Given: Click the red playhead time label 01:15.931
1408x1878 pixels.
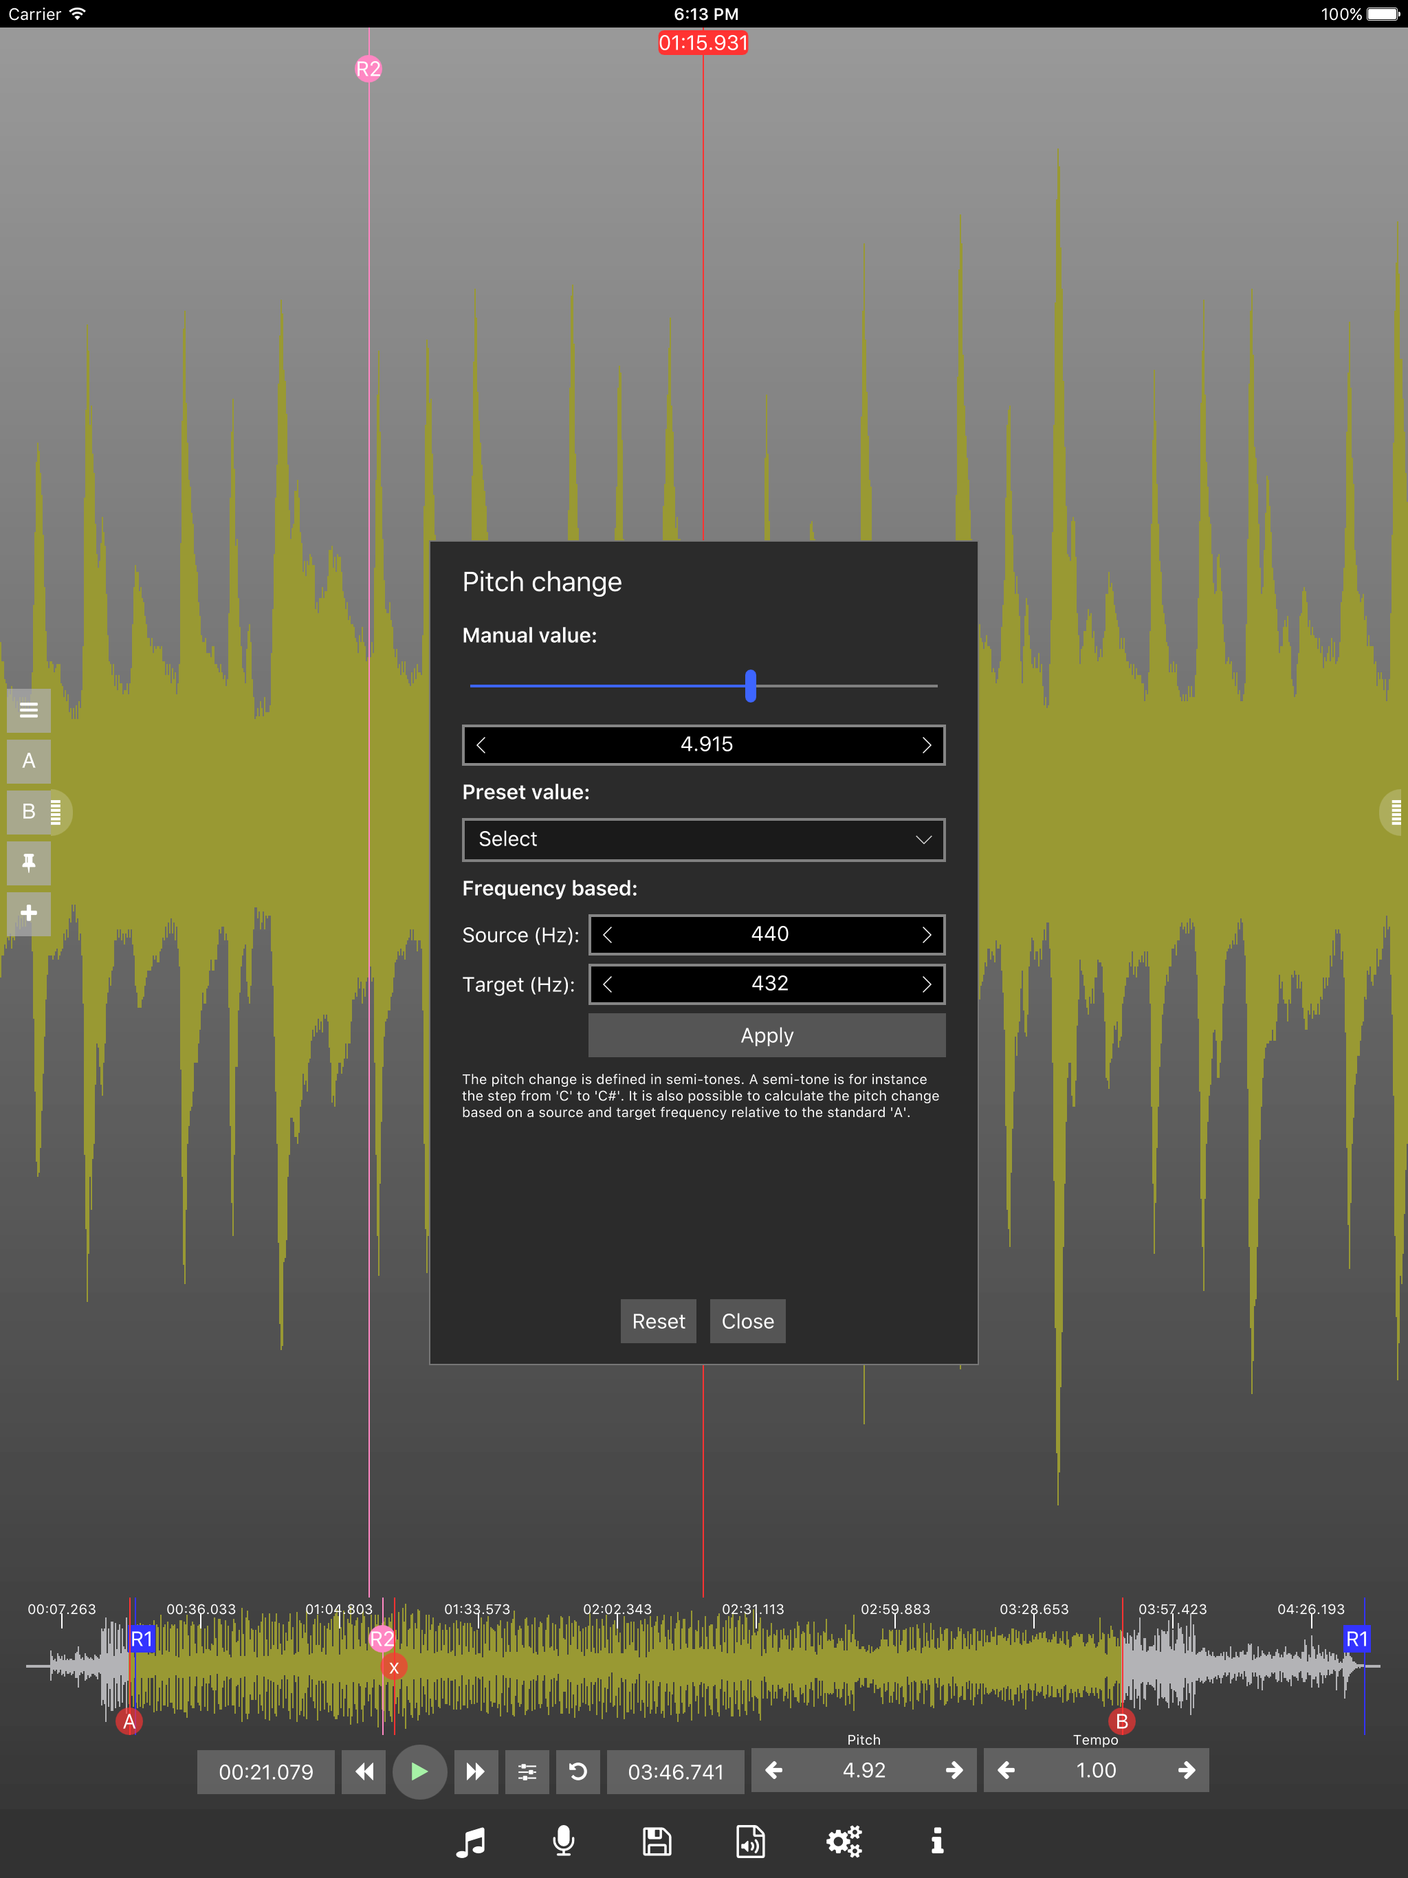Looking at the screenshot, I should click(703, 43).
